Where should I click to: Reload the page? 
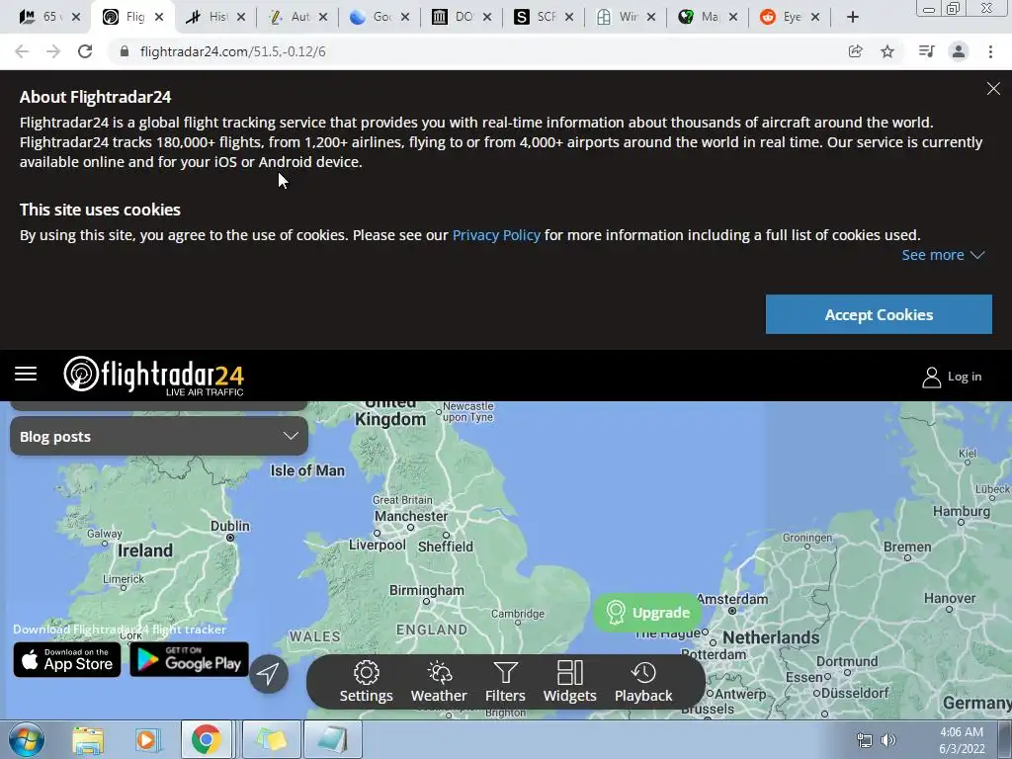point(85,51)
